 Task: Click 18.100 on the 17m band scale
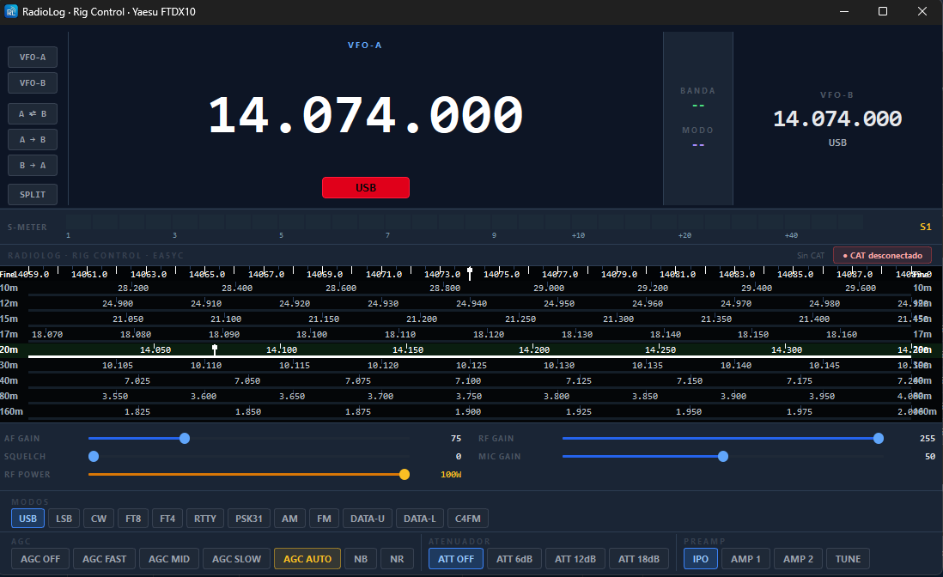(x=312, y=335)
